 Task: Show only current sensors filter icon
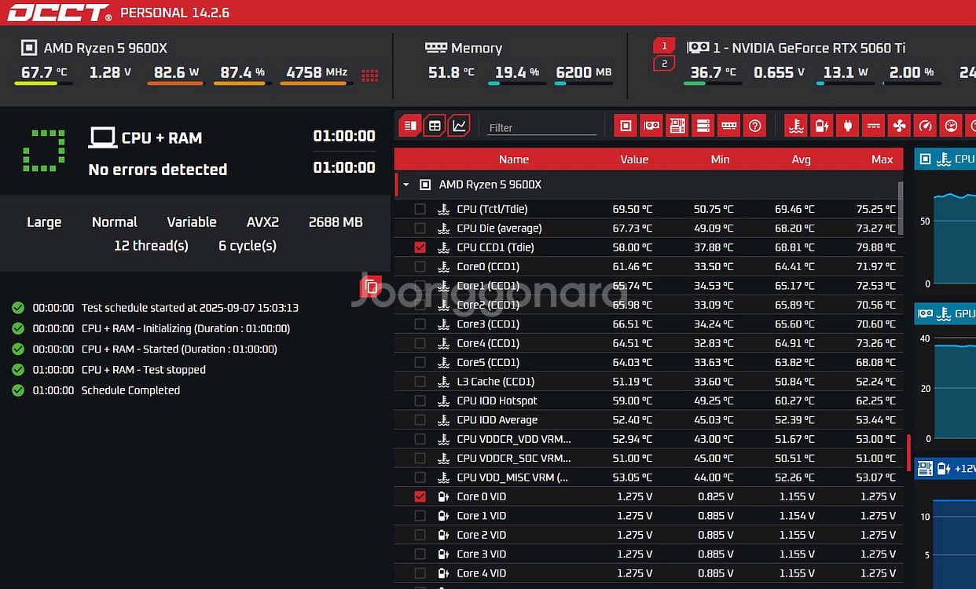874,126
